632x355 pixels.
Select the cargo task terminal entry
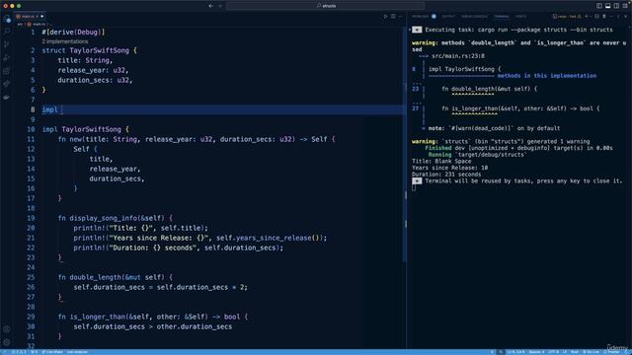tap(567, 17)
